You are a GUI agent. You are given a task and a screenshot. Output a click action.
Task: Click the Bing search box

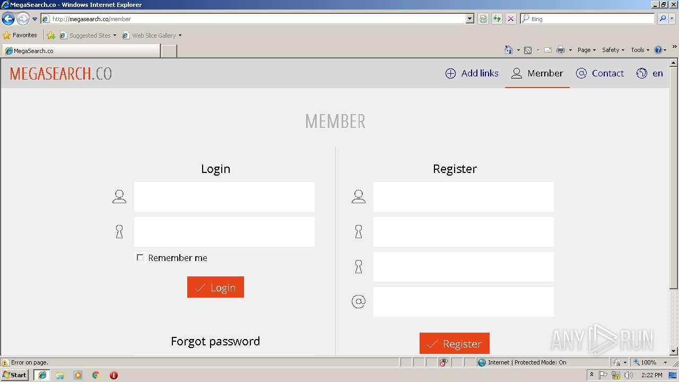pos(588,19)
